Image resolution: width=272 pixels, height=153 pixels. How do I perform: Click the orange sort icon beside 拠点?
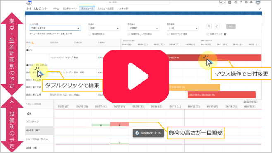[33, 43]
